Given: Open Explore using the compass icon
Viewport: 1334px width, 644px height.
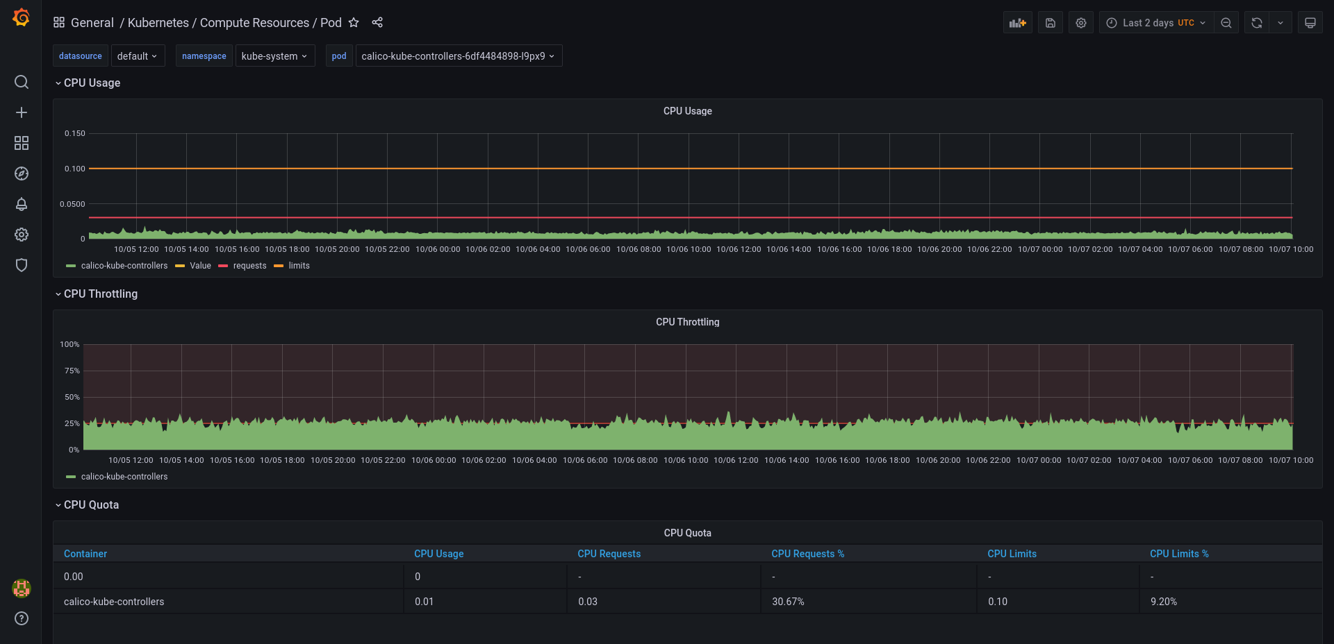Looking at the screenshot, I should [22, 173].
